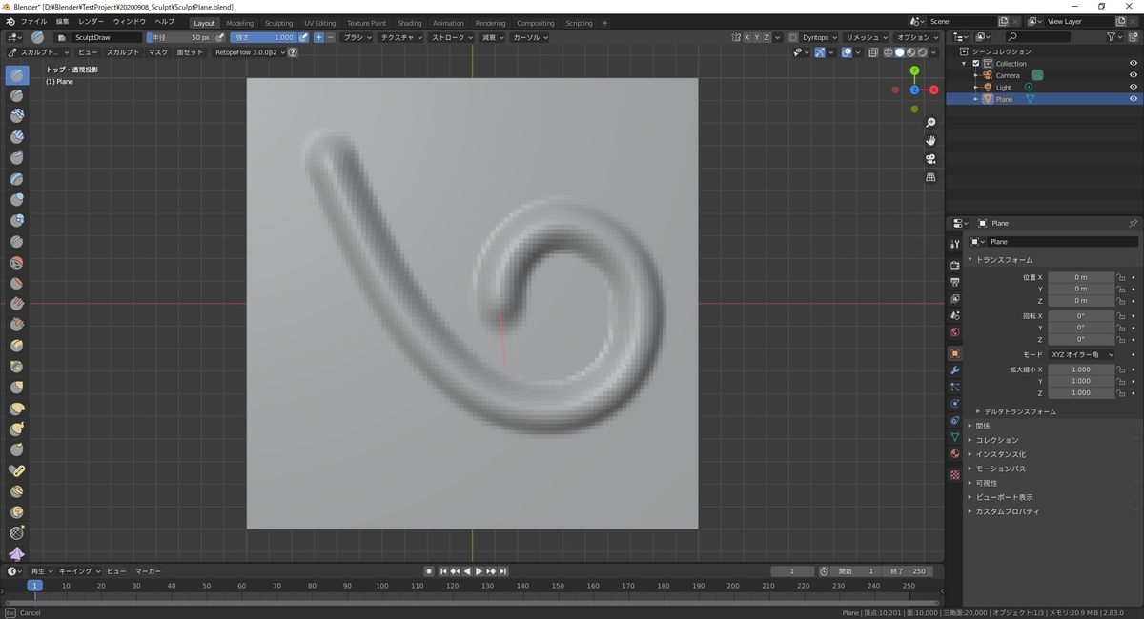Open the 減衰 falloff dropdown
Screen dimensions: 1144x619
(x=493, y=37)
